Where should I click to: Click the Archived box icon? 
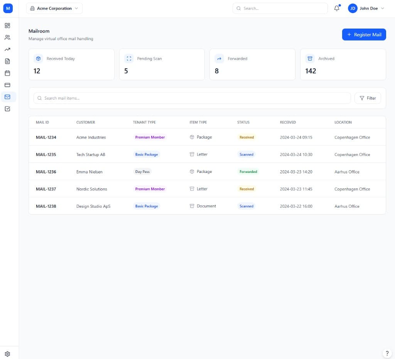310,59
